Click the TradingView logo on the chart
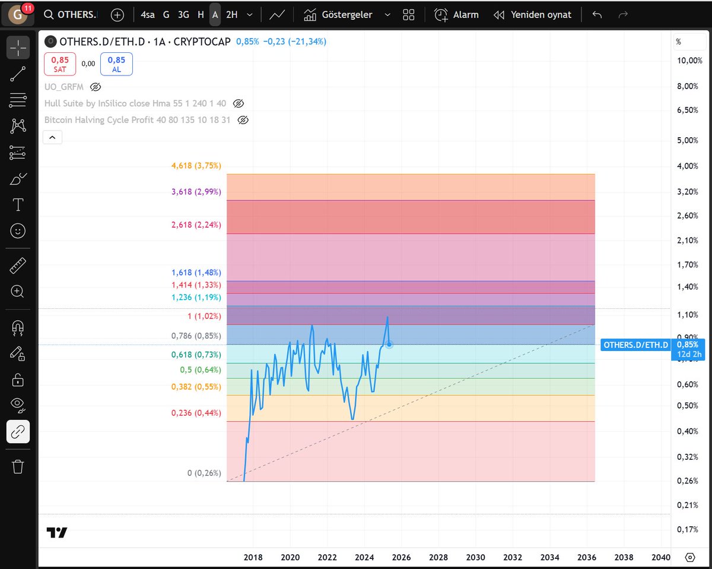Viewport: 712px width, 569px height. [x=57, y=533]
